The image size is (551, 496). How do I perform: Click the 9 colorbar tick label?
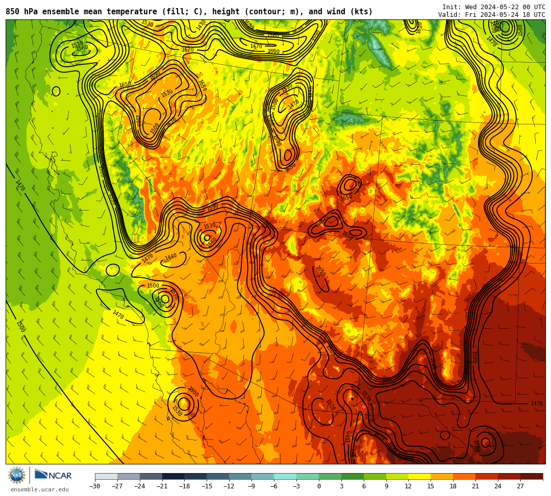click(x=386, y=486)
